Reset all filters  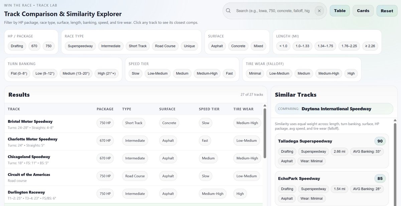[x=387, y=11]
